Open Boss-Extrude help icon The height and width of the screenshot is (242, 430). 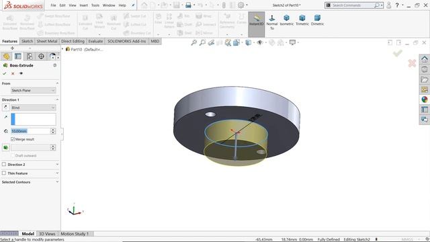(x=55, y=65)
